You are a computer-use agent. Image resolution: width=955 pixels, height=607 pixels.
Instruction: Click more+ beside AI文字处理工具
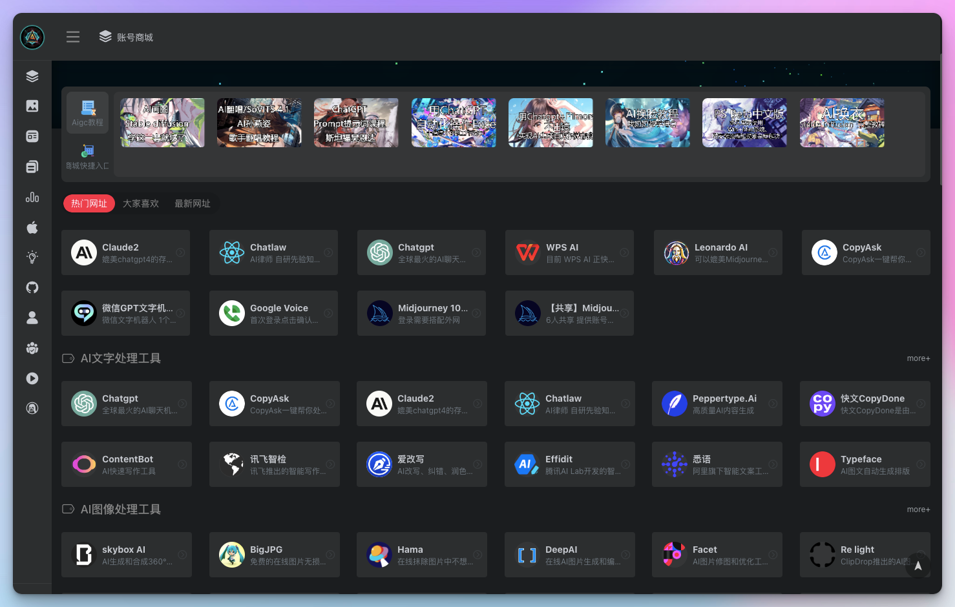tap(918, 358)
